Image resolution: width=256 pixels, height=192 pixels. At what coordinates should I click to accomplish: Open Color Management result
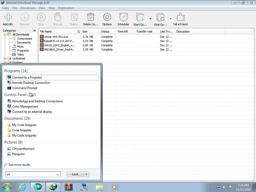pos(52,106)
